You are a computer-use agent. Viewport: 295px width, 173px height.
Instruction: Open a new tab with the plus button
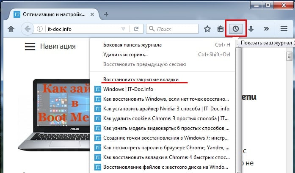[106, 14]
